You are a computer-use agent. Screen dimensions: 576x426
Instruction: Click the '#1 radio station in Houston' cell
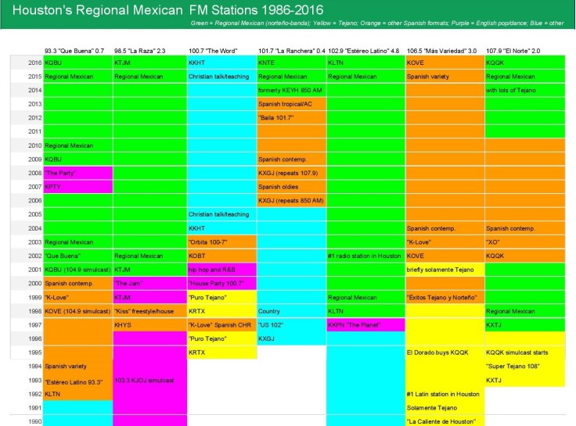pyautogui.click(x=366, y=256)
